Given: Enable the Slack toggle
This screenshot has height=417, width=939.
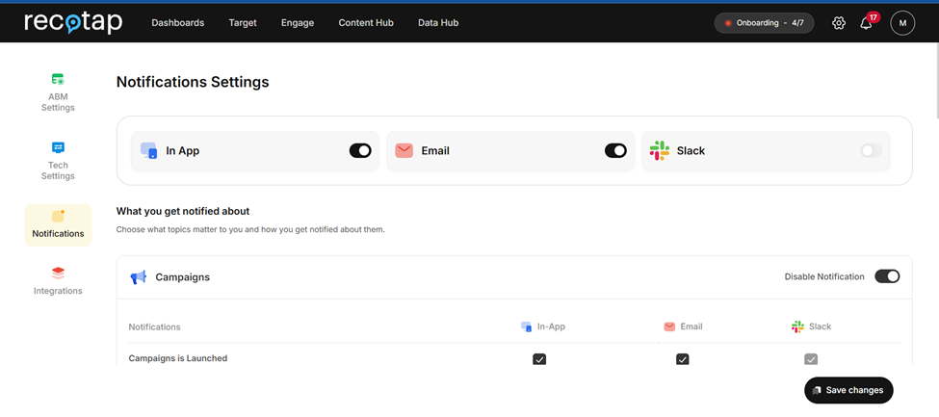Looking at the screenshot, I should 871,150.
